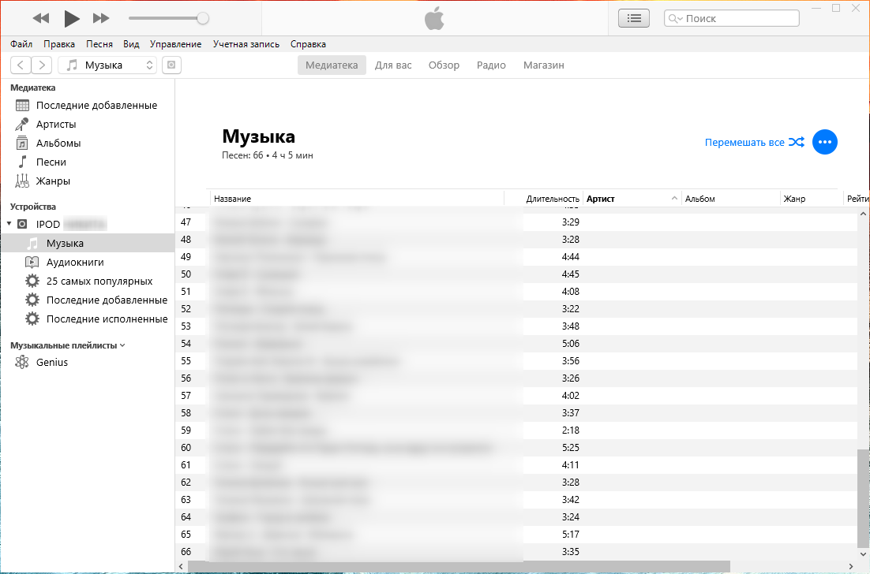The width and height of the screenshot is (870, 574).
Task: Sort by the Жанр column header
Action: pyautogui.click(x=812, y=199)
